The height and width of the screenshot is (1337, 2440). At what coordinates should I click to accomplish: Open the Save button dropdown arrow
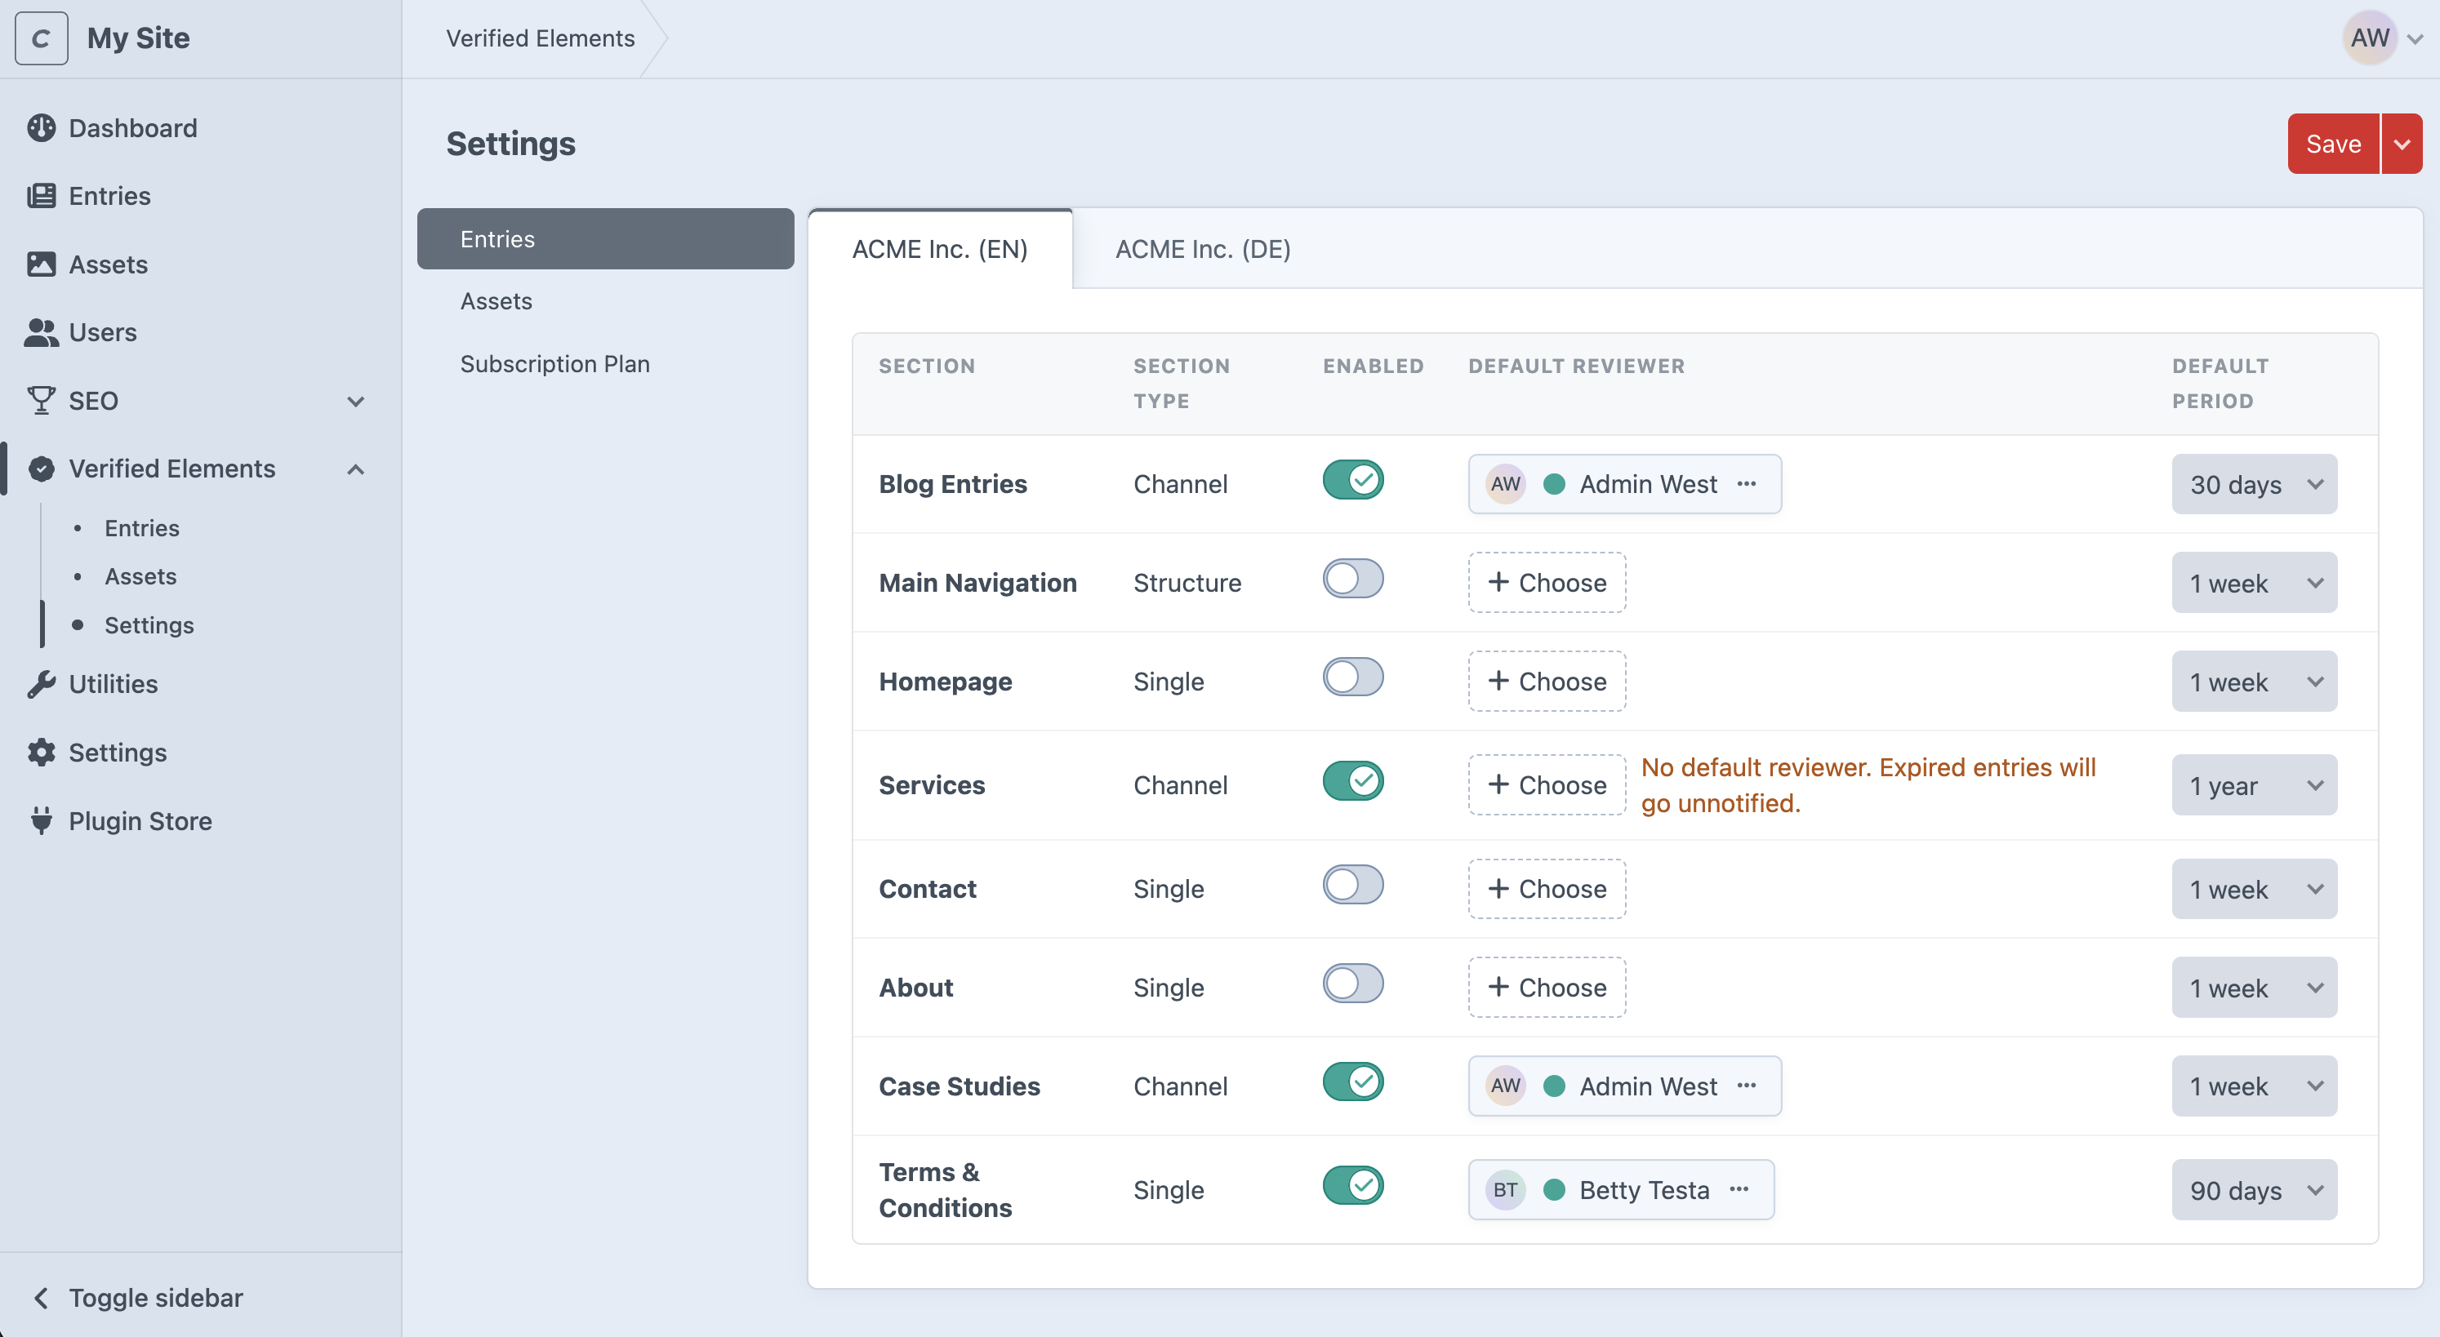[2401, 144]
